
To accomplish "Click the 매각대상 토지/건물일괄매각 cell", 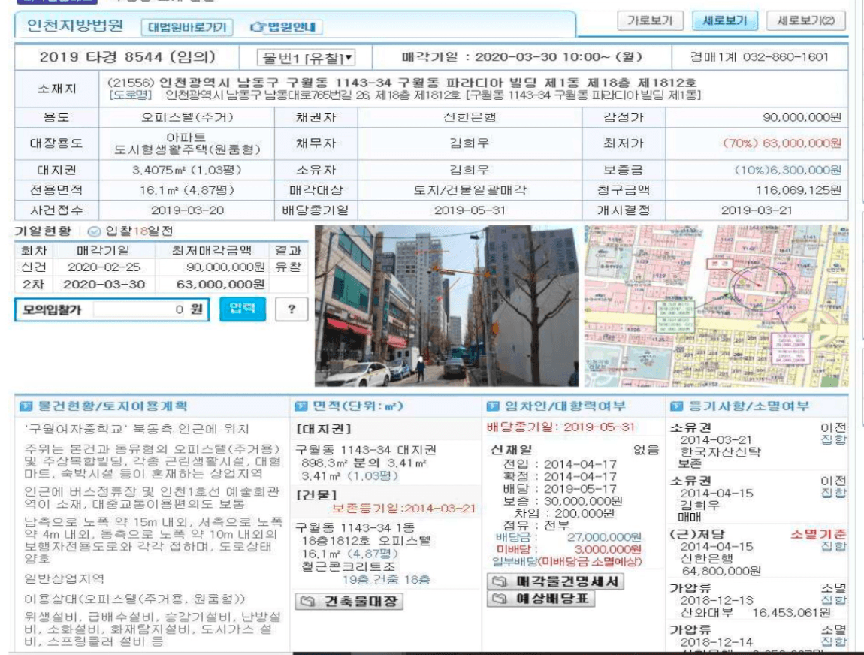I will (470, 190).
